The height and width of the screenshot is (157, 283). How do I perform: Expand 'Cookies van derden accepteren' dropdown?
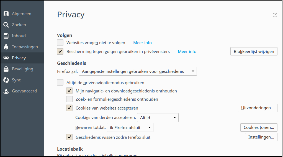coord(158,118)
